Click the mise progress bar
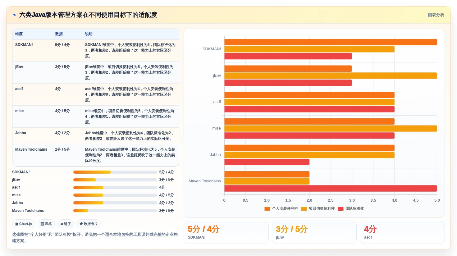 (x=115, y=195)
